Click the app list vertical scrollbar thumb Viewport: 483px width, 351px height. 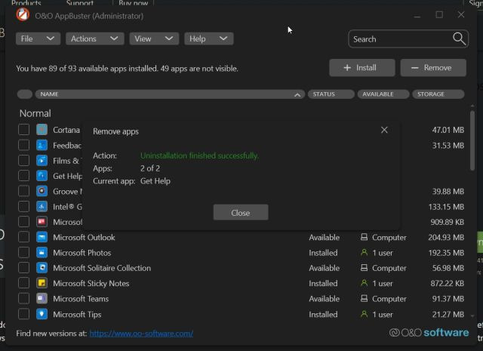point(472,140)
